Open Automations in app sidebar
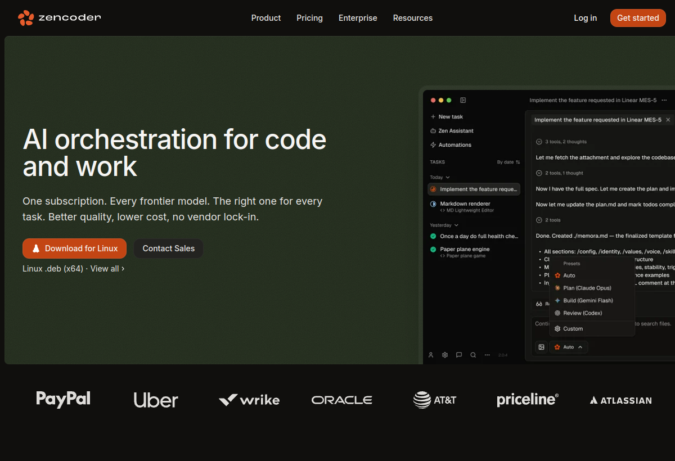This screenshot has width=675, height=461. pyautogui.click(x=451, y=145)
